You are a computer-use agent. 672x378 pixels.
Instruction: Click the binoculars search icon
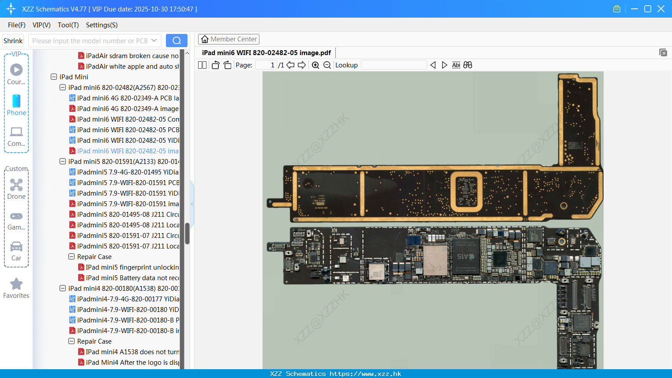point(468,65)
